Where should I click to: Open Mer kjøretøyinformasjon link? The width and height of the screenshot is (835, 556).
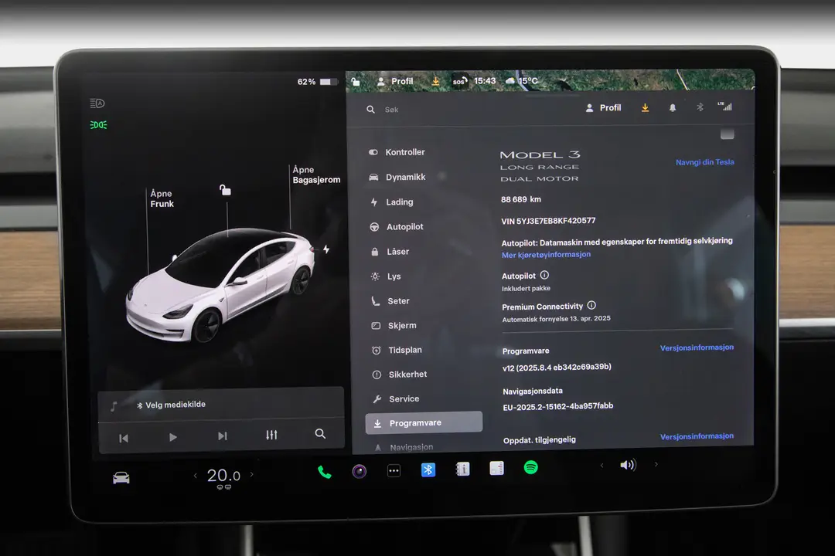point(546,255)
